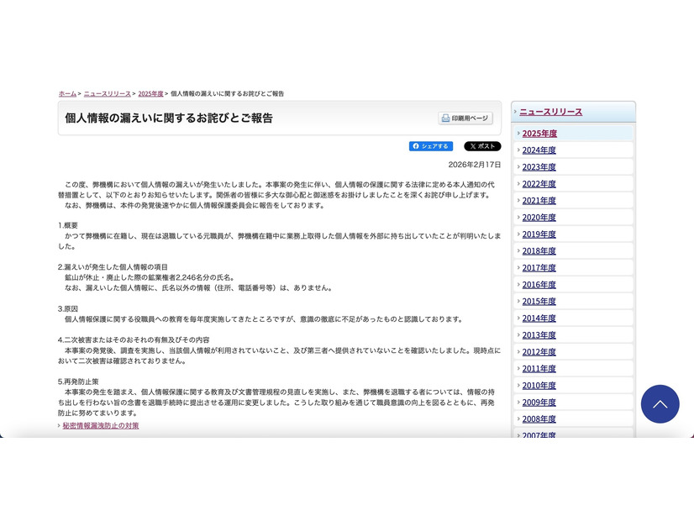Click the シェアする share button
This screenshot has height=521, width=694.
(x=430, y=145)
